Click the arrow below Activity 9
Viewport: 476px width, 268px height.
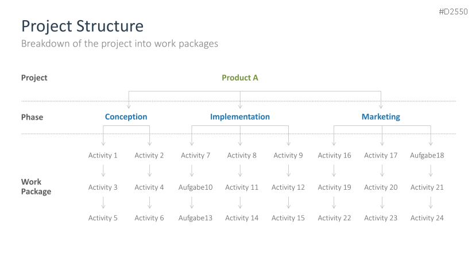click(288, 171)
